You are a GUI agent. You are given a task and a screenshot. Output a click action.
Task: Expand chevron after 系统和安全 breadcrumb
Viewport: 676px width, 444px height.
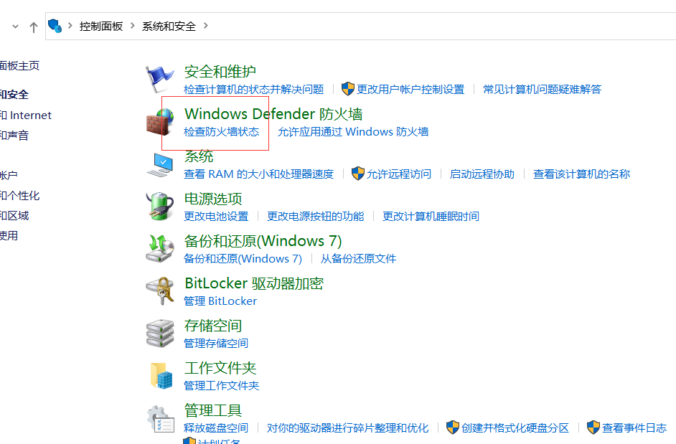tap(206, 26)
